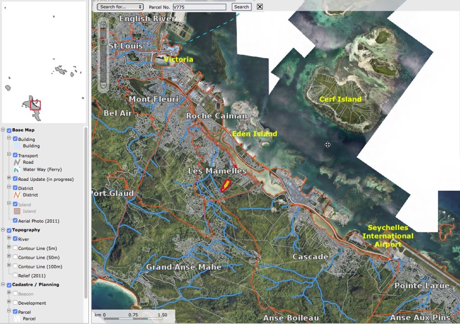Turn off the River layer checkbox
Screen dimensions: 460x324
pos(16,239)
